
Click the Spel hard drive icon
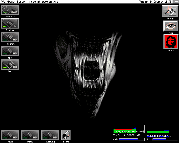click(10, 51)
